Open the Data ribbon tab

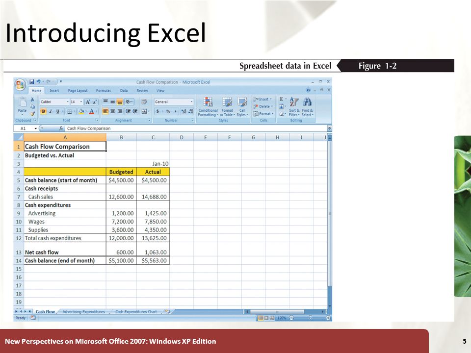click(x=124, y=91)
